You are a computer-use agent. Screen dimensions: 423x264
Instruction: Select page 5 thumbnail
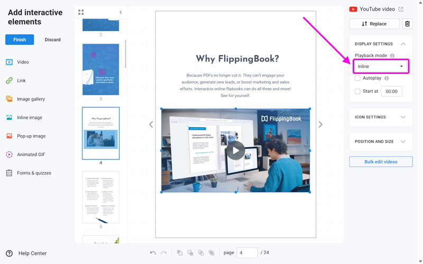point(100,197)
